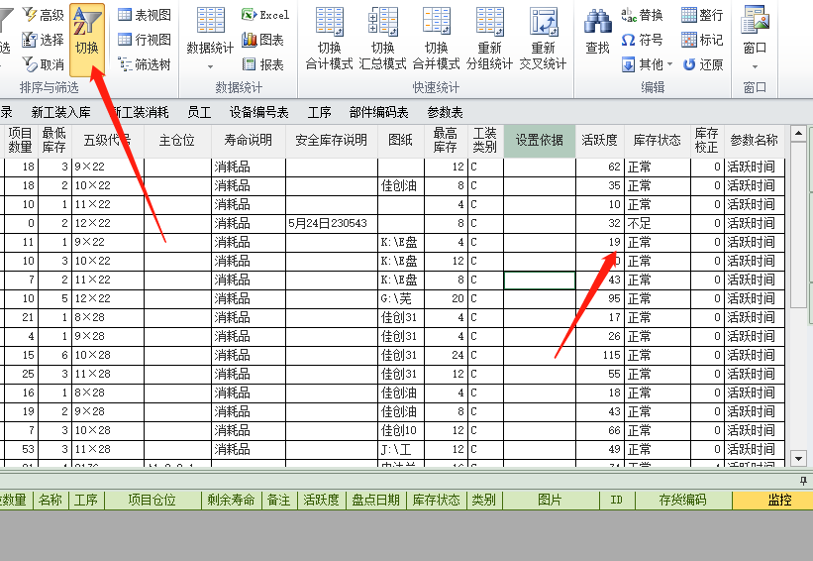Click the 取消 filter button
This screenshot has width=813, height=561.
44,64
